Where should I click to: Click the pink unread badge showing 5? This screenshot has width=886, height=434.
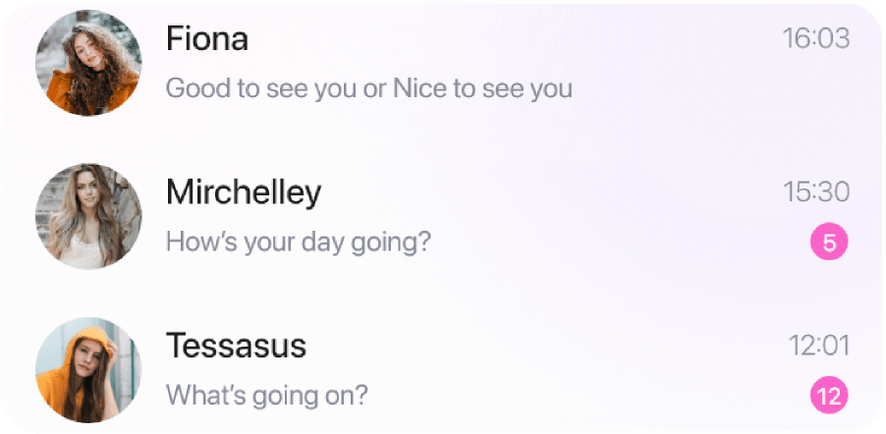(828, 243)
